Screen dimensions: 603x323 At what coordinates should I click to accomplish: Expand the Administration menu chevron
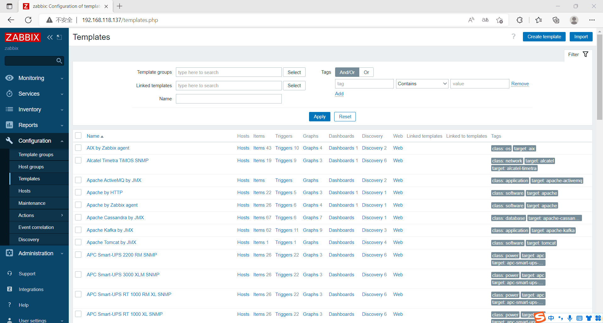click(62, 253)
